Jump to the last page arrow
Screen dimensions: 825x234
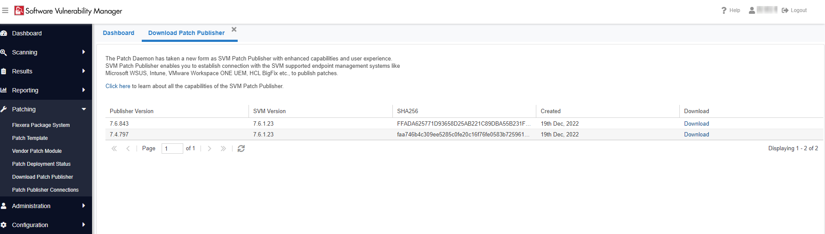tap(223, 149)
